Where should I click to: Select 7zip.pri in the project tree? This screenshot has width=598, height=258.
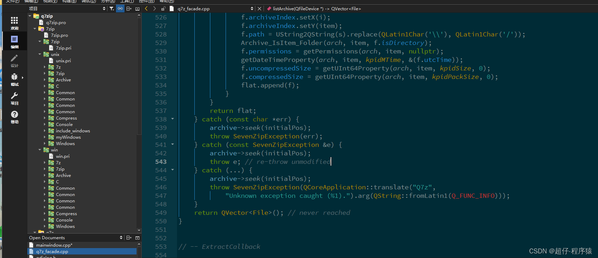coord(63,48)
